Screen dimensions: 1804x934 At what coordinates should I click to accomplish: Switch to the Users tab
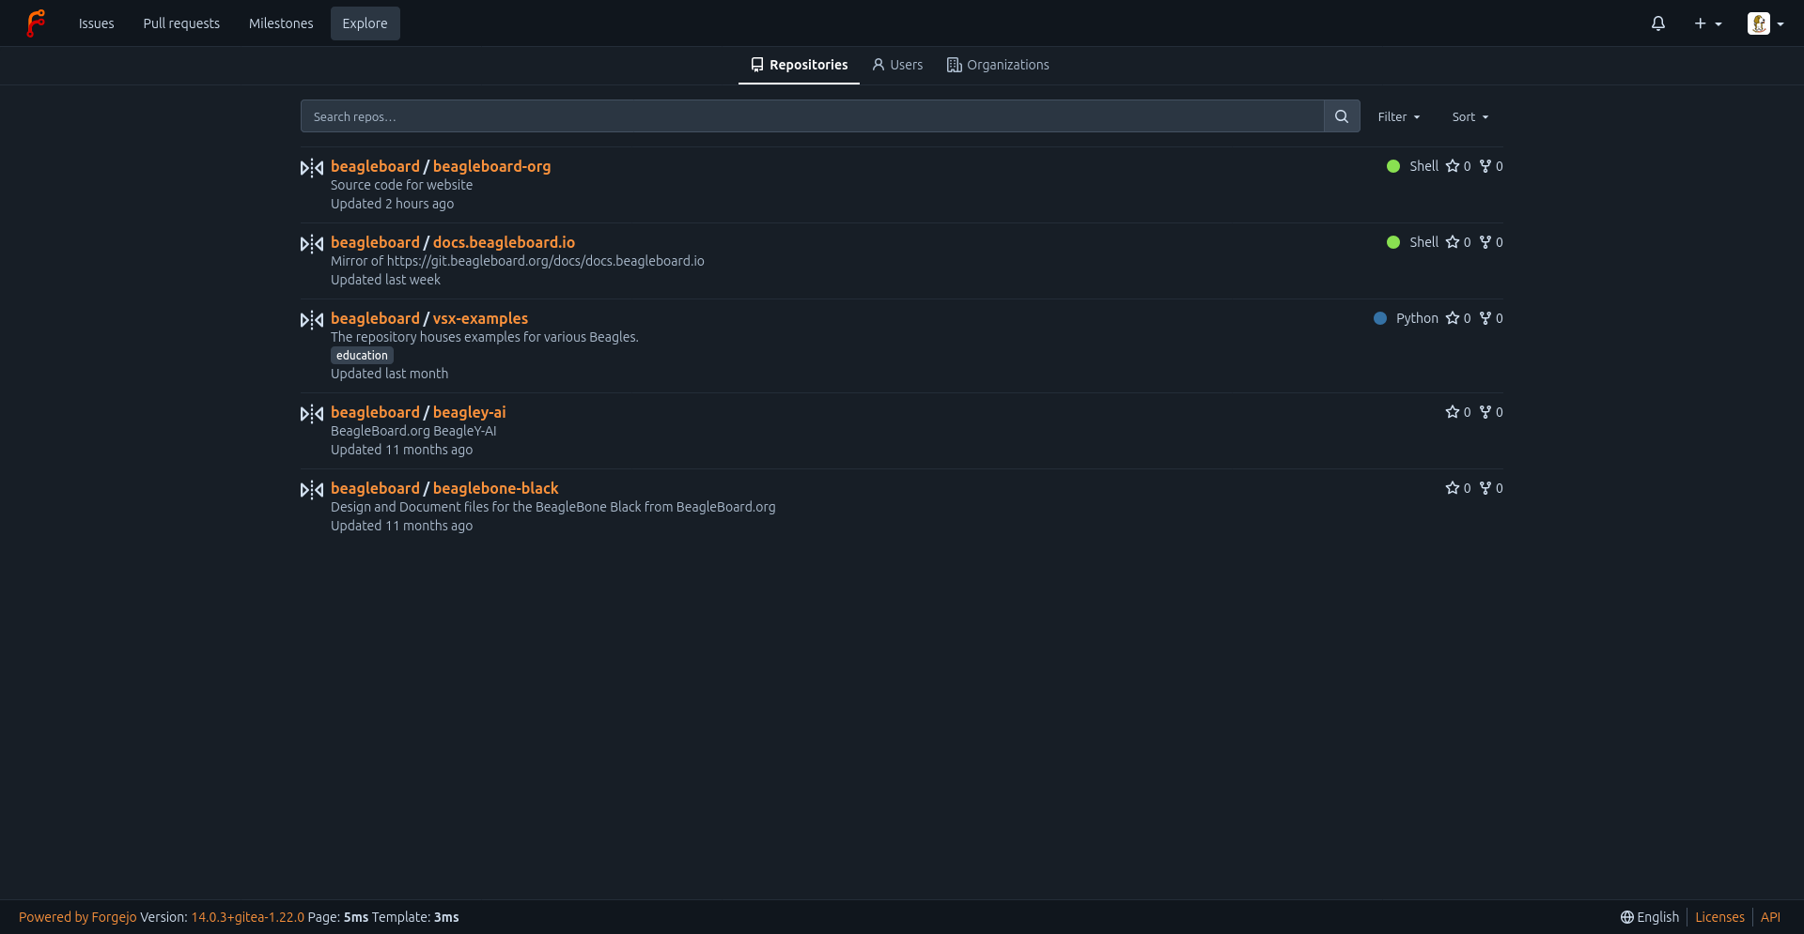[x=897, y=65]
